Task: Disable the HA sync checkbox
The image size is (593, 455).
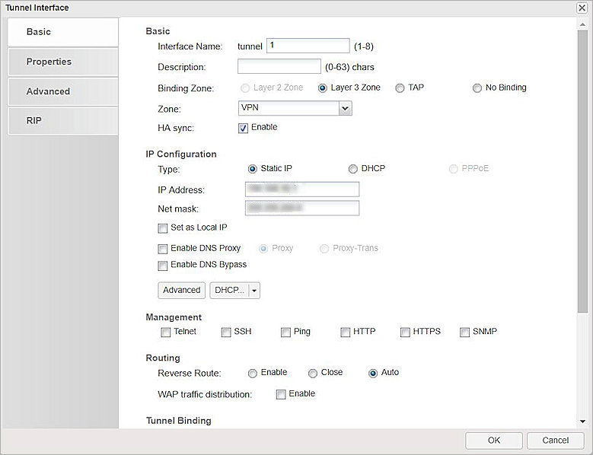Action: [x=244, y=128]
